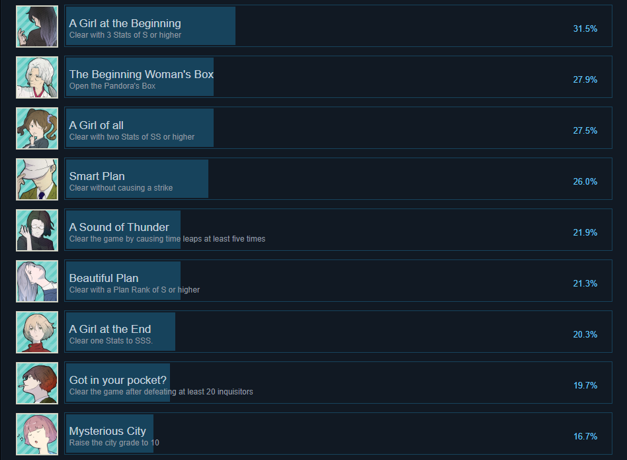Viewport: 627px width, 460px height.
Task: Open the Smart Plan achievement icon
Action: (37, 179)
